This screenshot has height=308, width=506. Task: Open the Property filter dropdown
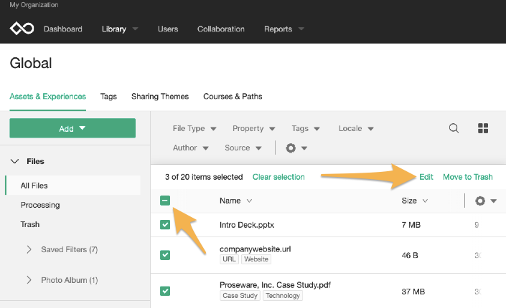click(253, 128)
